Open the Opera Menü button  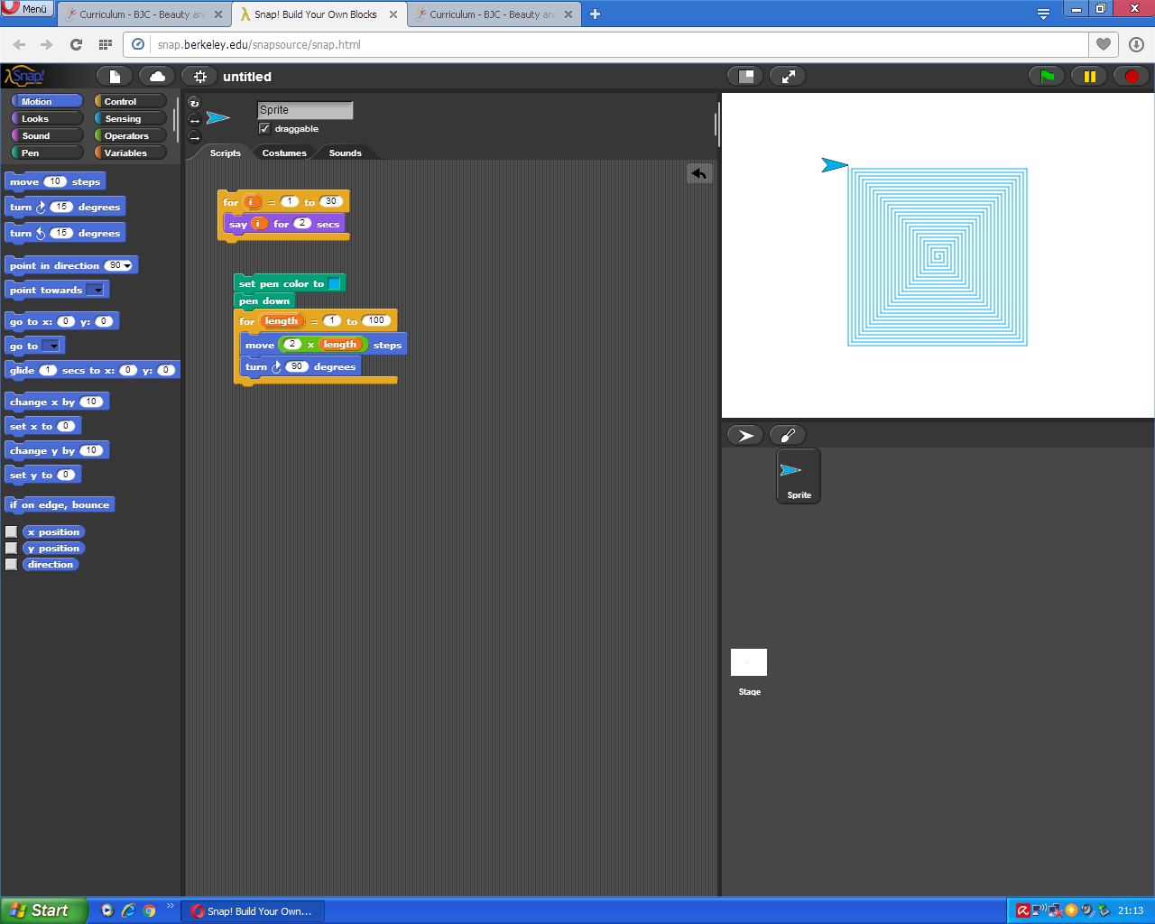click(x=27, y=8)
